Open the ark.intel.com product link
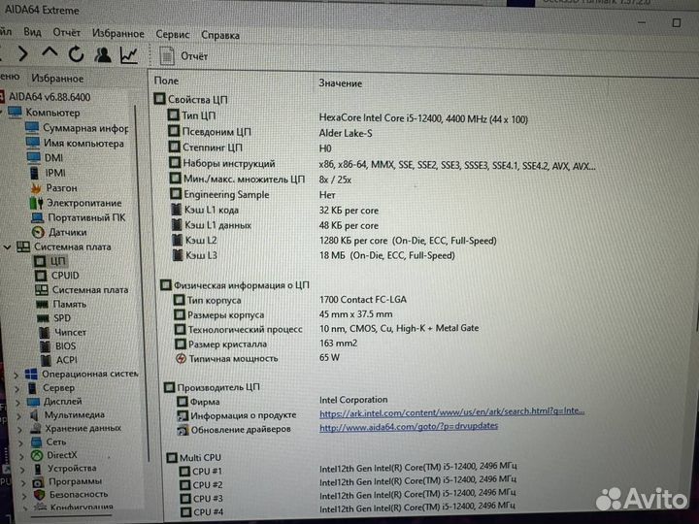The width and height of the screenshot is (699, 524). [451, 412]
